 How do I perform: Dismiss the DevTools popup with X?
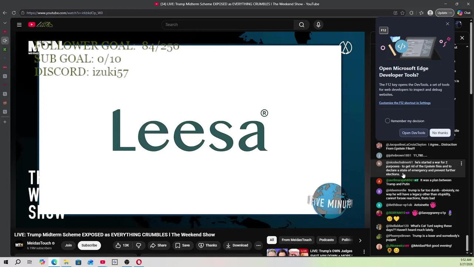click(x=447, y=24)
